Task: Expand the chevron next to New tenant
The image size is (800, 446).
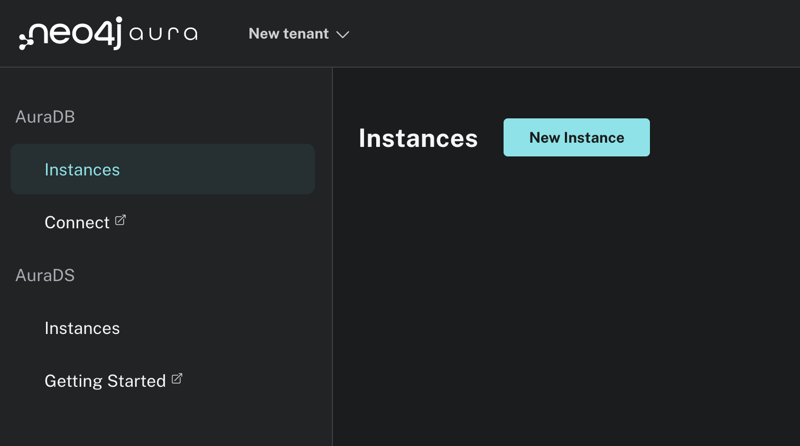Action: pyautogui.click(x=343, y=34)
